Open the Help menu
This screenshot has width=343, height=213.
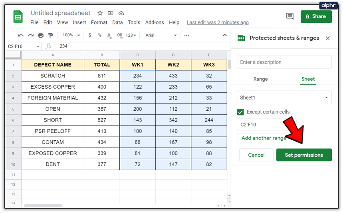(x=174, y=22)
